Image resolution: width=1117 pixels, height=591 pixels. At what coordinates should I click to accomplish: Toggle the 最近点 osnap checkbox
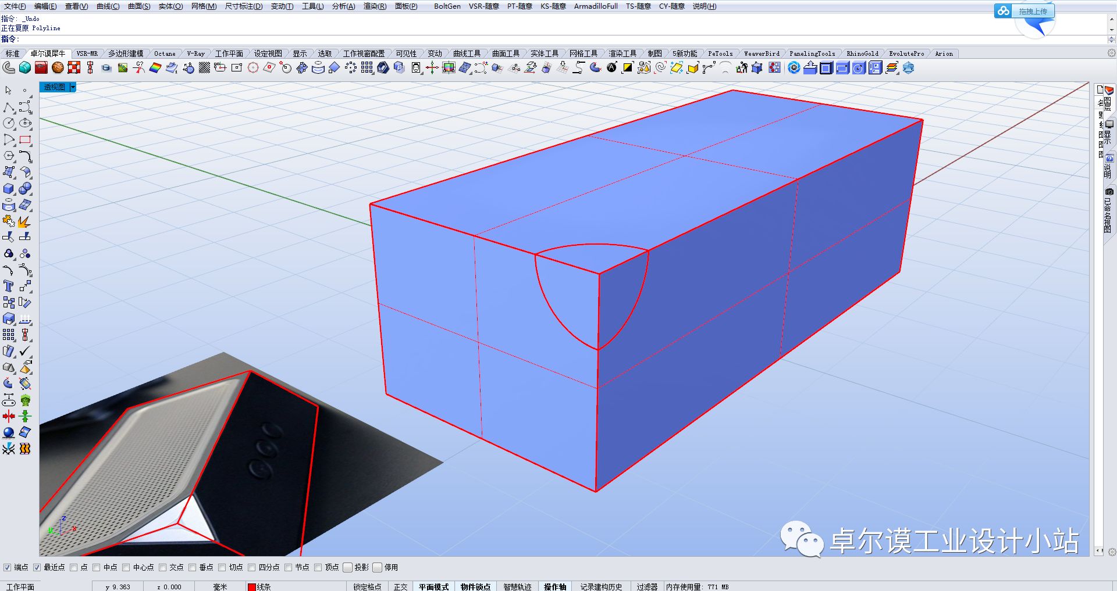pos(37,567)
